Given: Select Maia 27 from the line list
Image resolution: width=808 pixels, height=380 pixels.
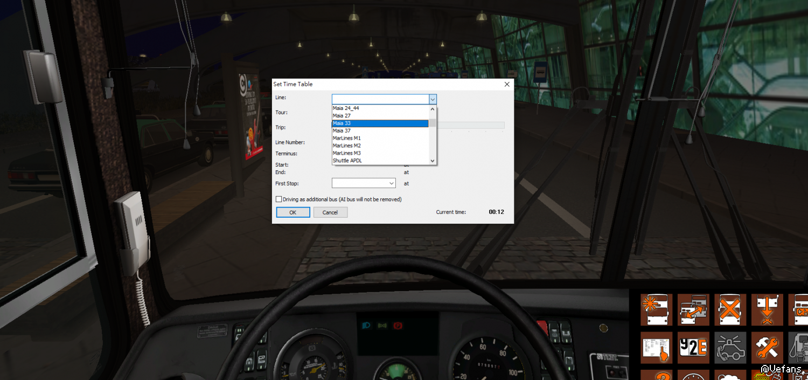Looking at the screenshot, I should [380, 116].
